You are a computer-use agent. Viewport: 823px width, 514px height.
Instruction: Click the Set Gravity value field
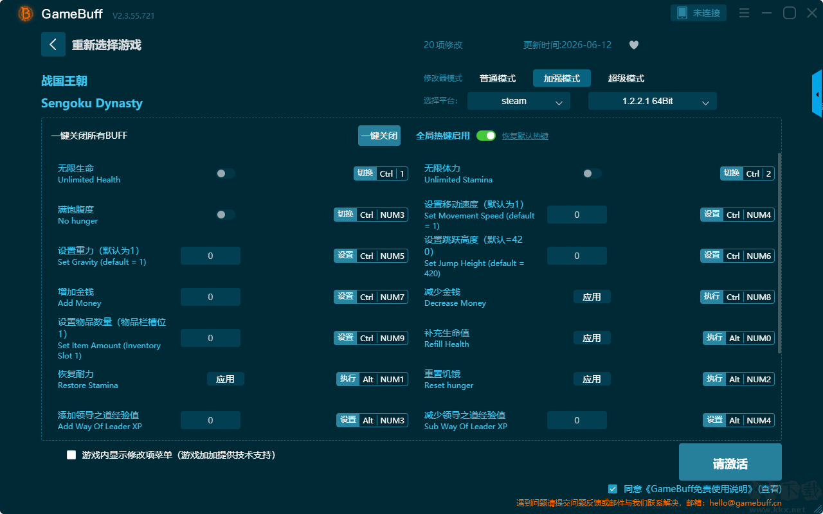coord(210,256)
